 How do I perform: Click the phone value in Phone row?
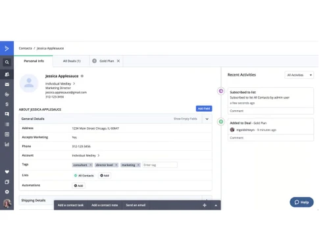81,146
